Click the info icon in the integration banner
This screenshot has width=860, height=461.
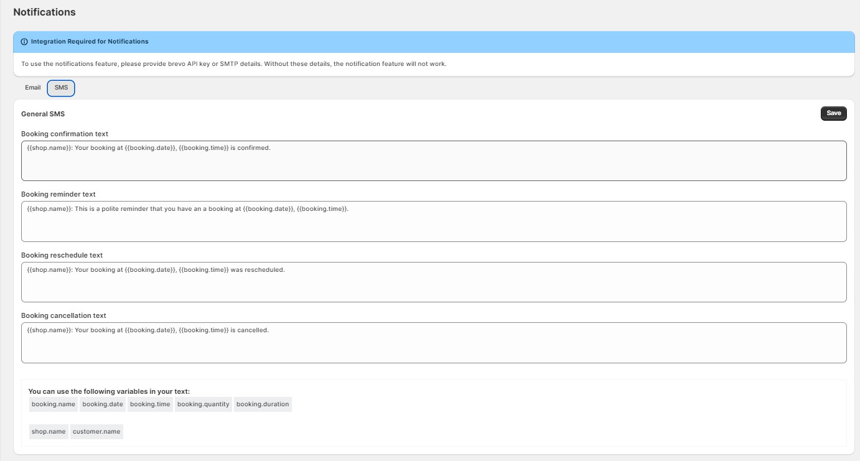[x=24, y=42]
